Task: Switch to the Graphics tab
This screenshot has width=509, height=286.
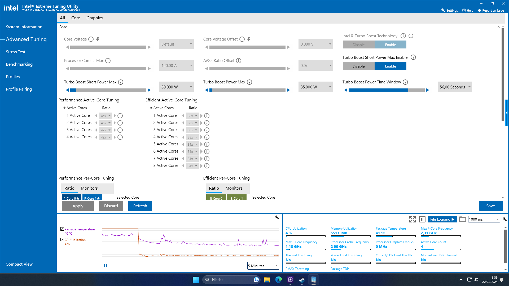Action: [x=94, y=18]
